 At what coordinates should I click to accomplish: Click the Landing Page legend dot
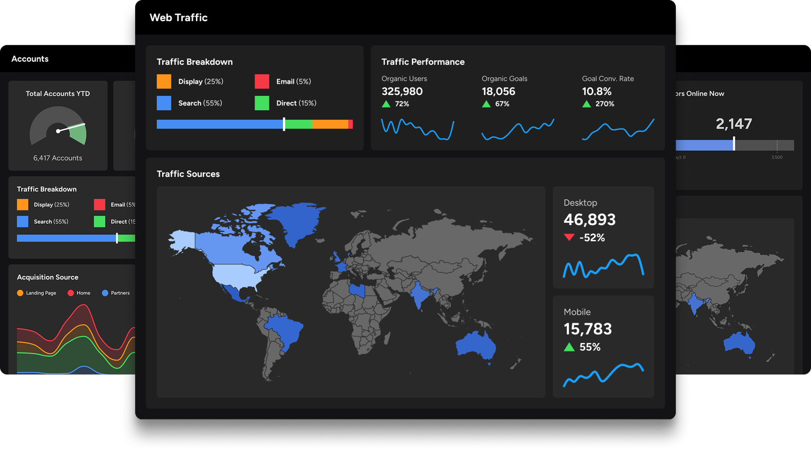(x=20, y=293)
